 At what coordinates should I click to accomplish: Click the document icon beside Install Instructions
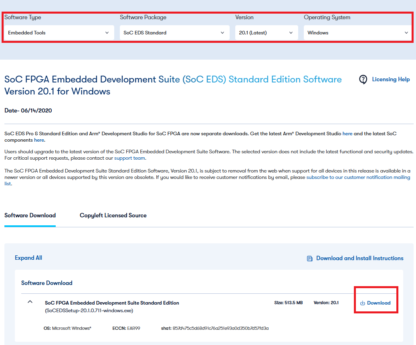(x=310, y=259)
